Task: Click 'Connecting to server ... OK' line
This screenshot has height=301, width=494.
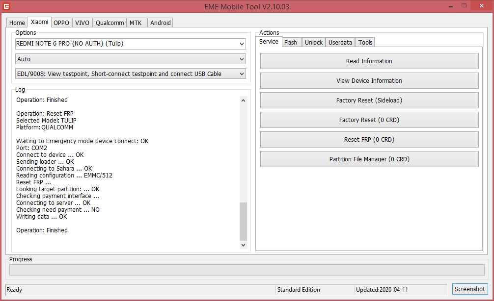Action: (x=53, y=203)
